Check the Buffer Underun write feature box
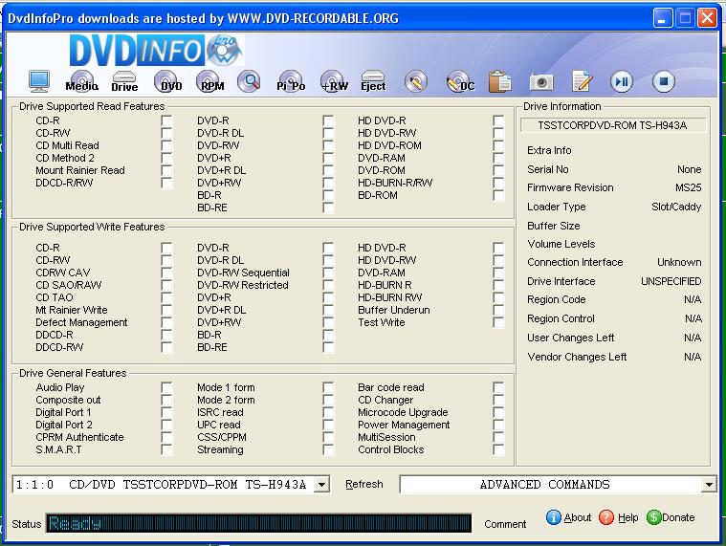726x546 pixels. coord(498,311)
